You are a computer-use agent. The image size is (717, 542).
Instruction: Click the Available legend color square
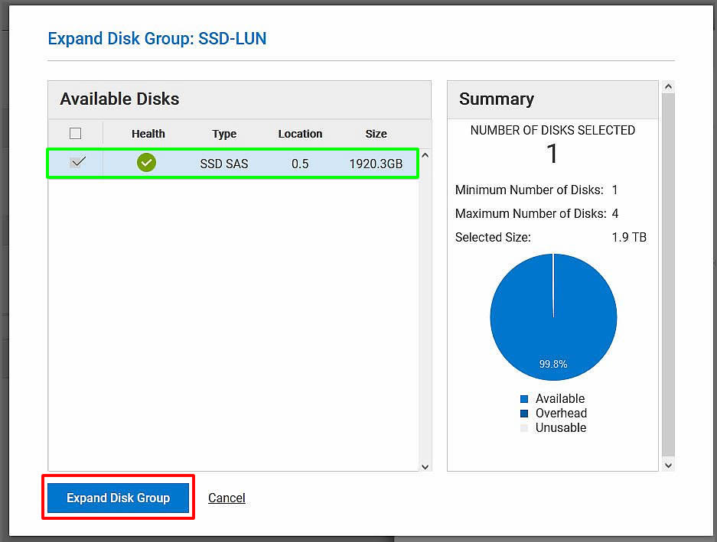(524, 399)
